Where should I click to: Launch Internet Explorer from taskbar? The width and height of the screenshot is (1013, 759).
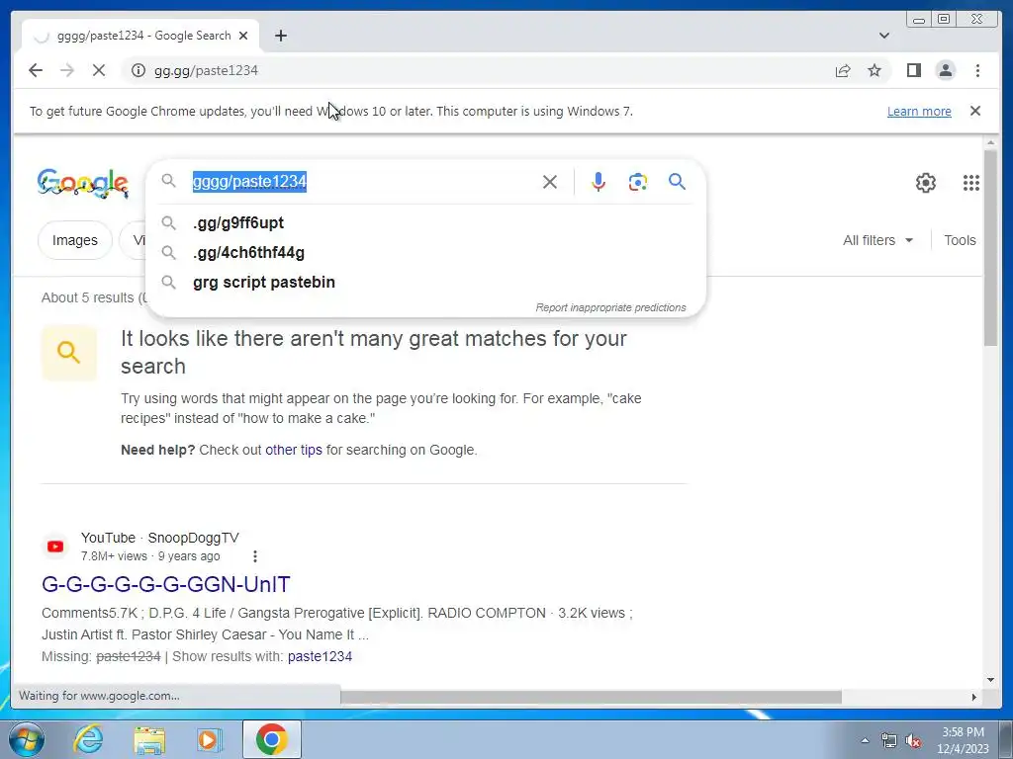click(88, 739)
